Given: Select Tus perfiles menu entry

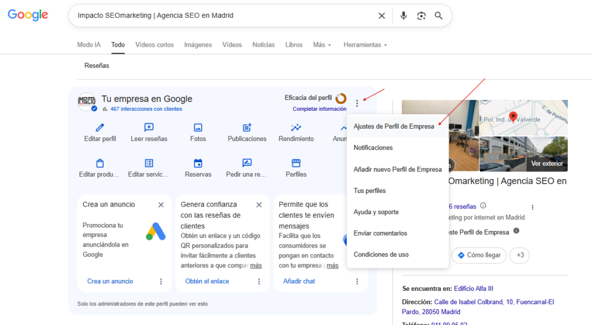Looking at the screenshot, I should click(398, 190).
